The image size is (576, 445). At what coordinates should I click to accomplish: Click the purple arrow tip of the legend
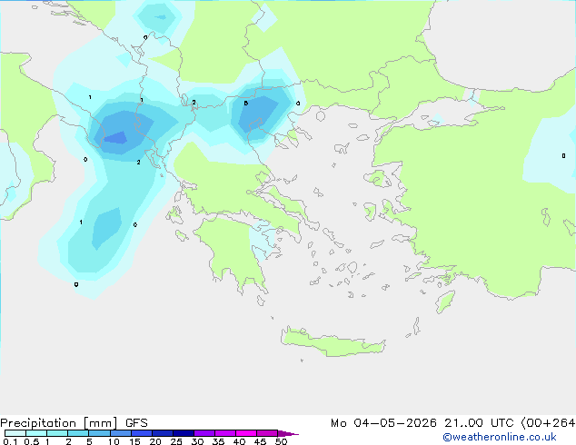(288, 433)
